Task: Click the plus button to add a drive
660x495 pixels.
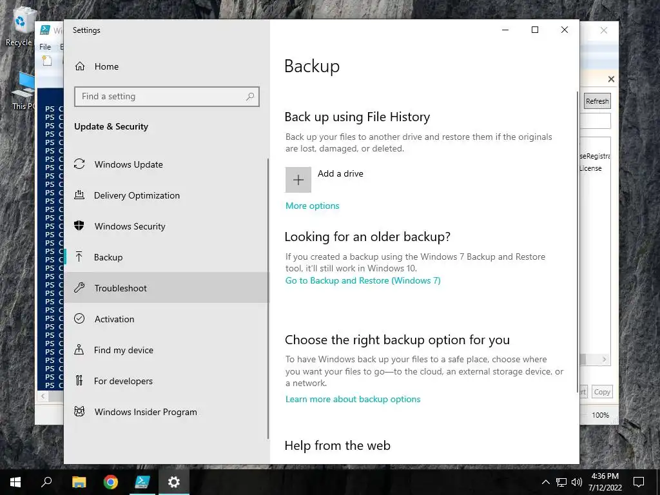Action: click(x=298, y=180)
